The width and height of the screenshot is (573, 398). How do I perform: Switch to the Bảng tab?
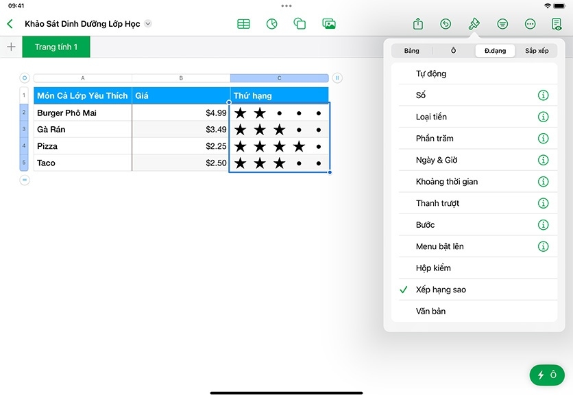pos(411,51)
